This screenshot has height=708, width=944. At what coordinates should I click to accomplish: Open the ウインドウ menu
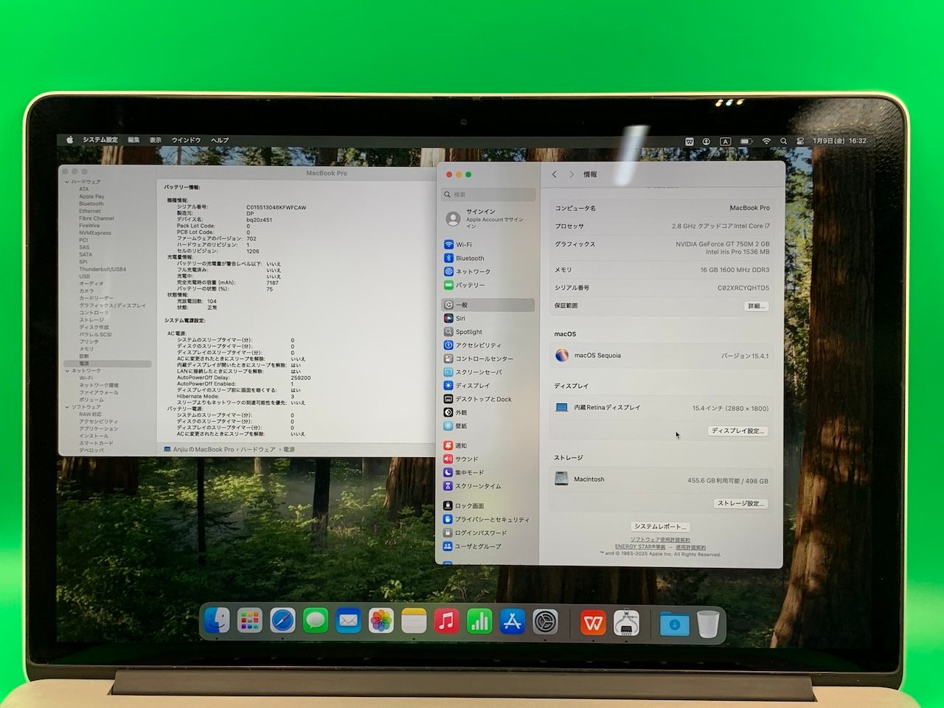186,140
